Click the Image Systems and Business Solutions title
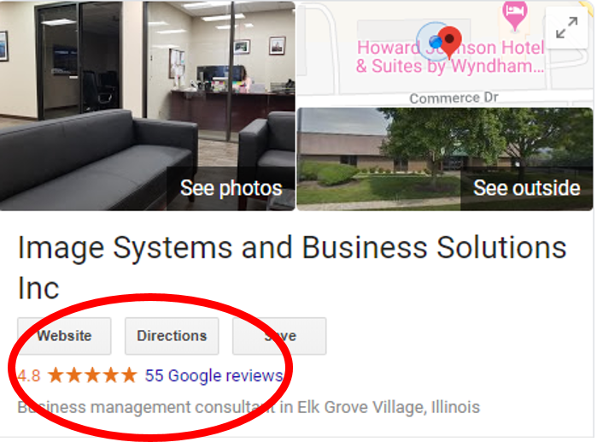The height and width of the screenshot is (442, 597). [292, 268]
